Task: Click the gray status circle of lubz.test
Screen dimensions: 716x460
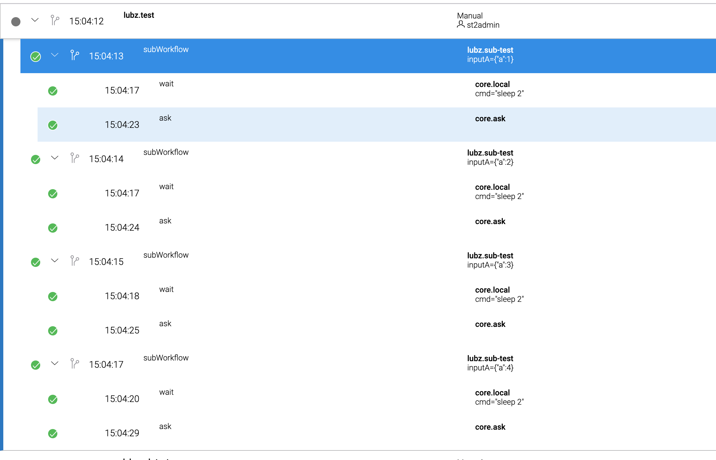Action: click(x=15, y=21)
